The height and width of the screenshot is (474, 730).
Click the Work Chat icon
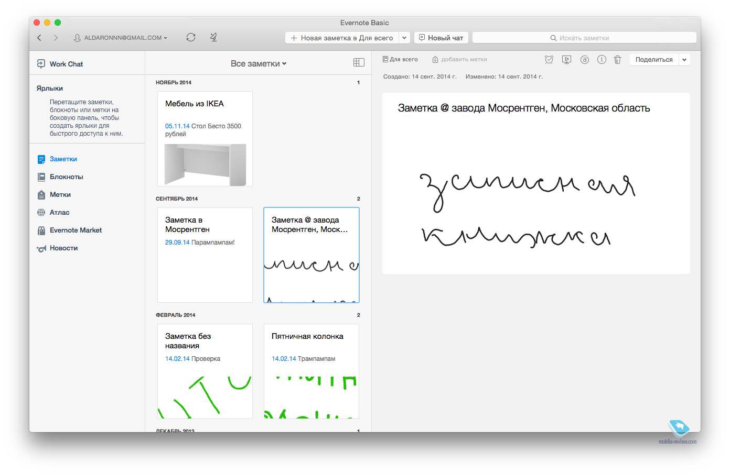tap(41, 64)
